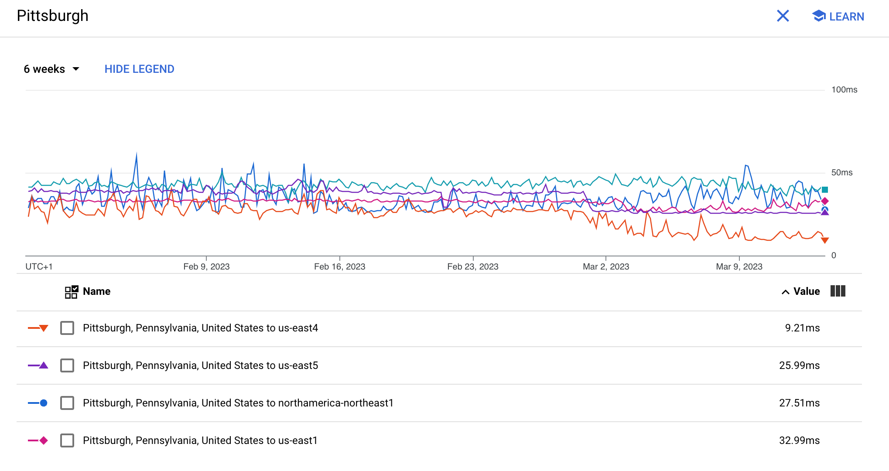
Task: Click the LEARN graduation cap icon
Action: (x=818, y=16)
